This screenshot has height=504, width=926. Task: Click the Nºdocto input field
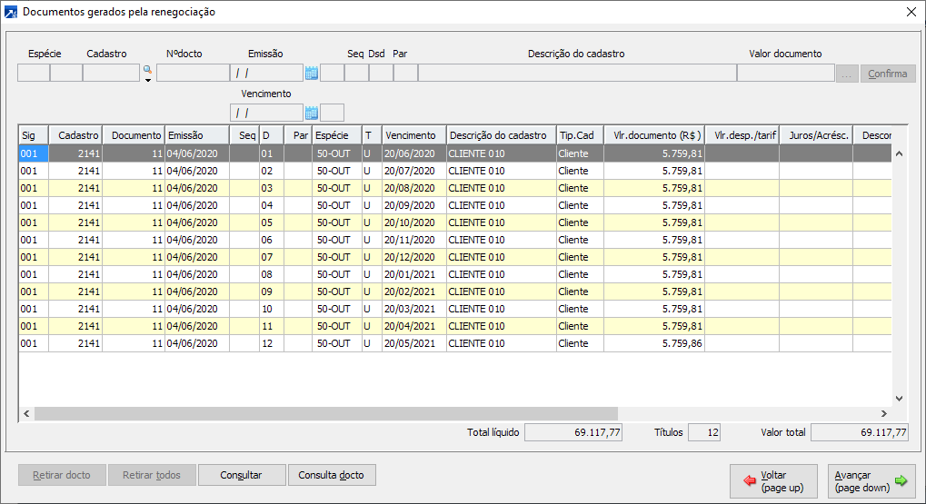tap(192, 74)
